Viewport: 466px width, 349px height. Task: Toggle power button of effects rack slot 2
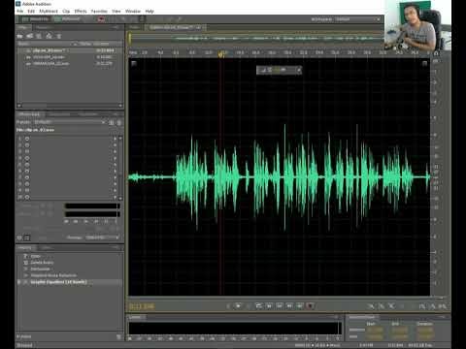tap(27, 145)
